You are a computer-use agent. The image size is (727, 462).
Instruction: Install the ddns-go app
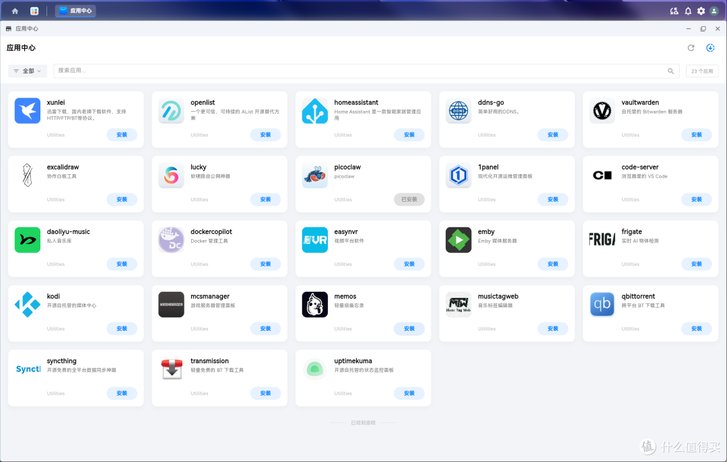tap(553, 135)
